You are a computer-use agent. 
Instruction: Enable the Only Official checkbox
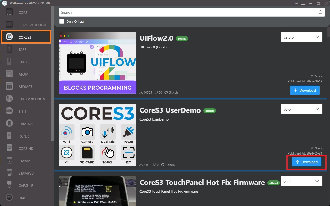(x=62, y=21)
